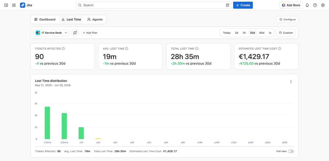Show info for Total Lost Time

pyautogui.click(x=197, y=49)
